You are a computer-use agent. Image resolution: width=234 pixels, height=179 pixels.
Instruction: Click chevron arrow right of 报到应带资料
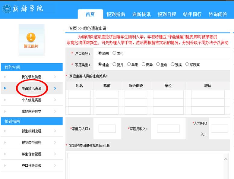click(x=55, y=142)
